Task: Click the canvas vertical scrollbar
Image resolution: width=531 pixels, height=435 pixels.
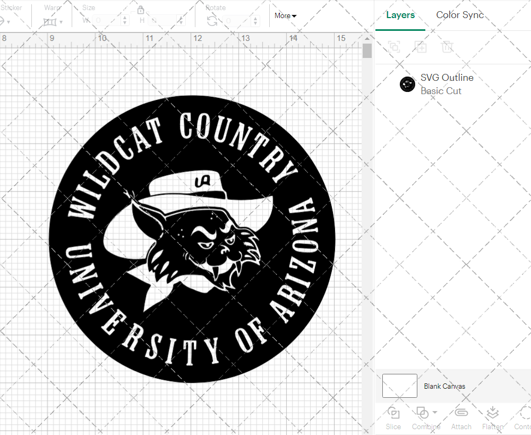Action: click(367, 51)
